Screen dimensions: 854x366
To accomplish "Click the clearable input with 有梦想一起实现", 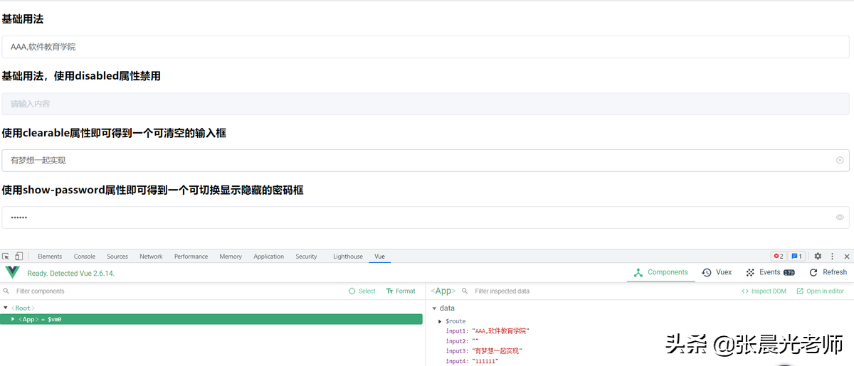I will (426, 161).
